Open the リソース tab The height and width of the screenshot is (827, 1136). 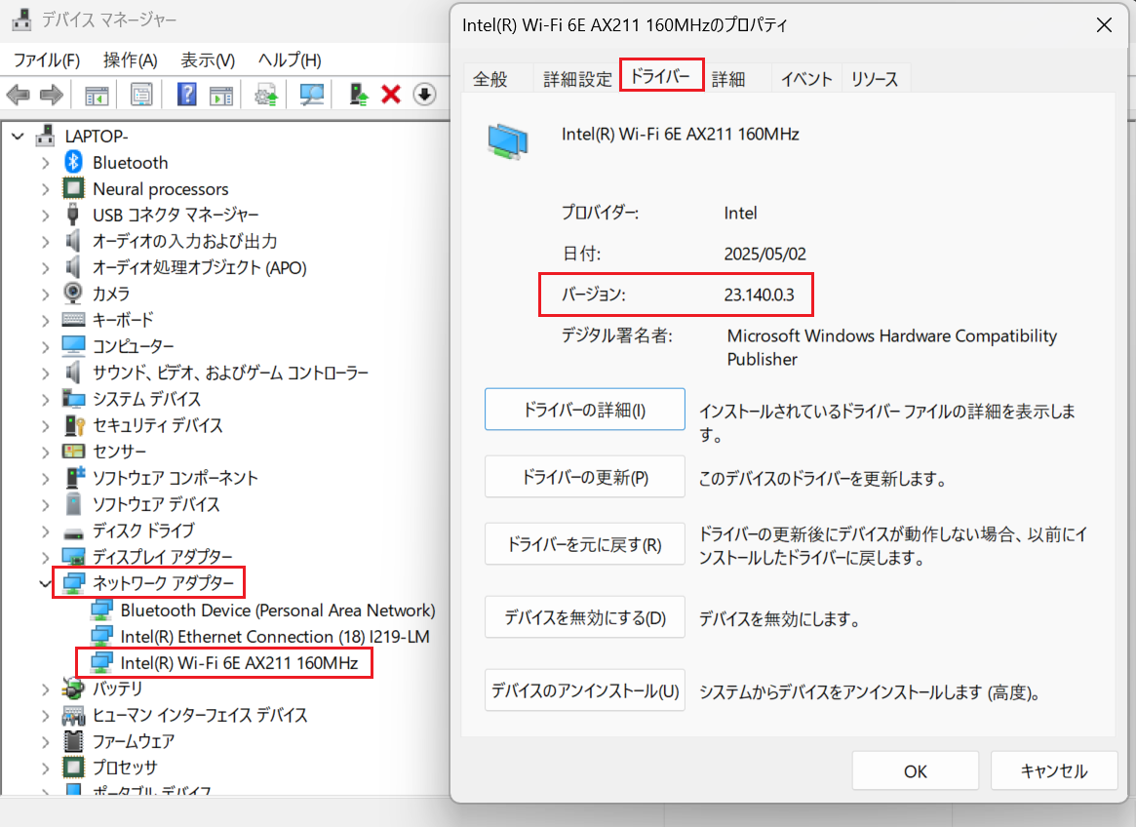point(875,79)
